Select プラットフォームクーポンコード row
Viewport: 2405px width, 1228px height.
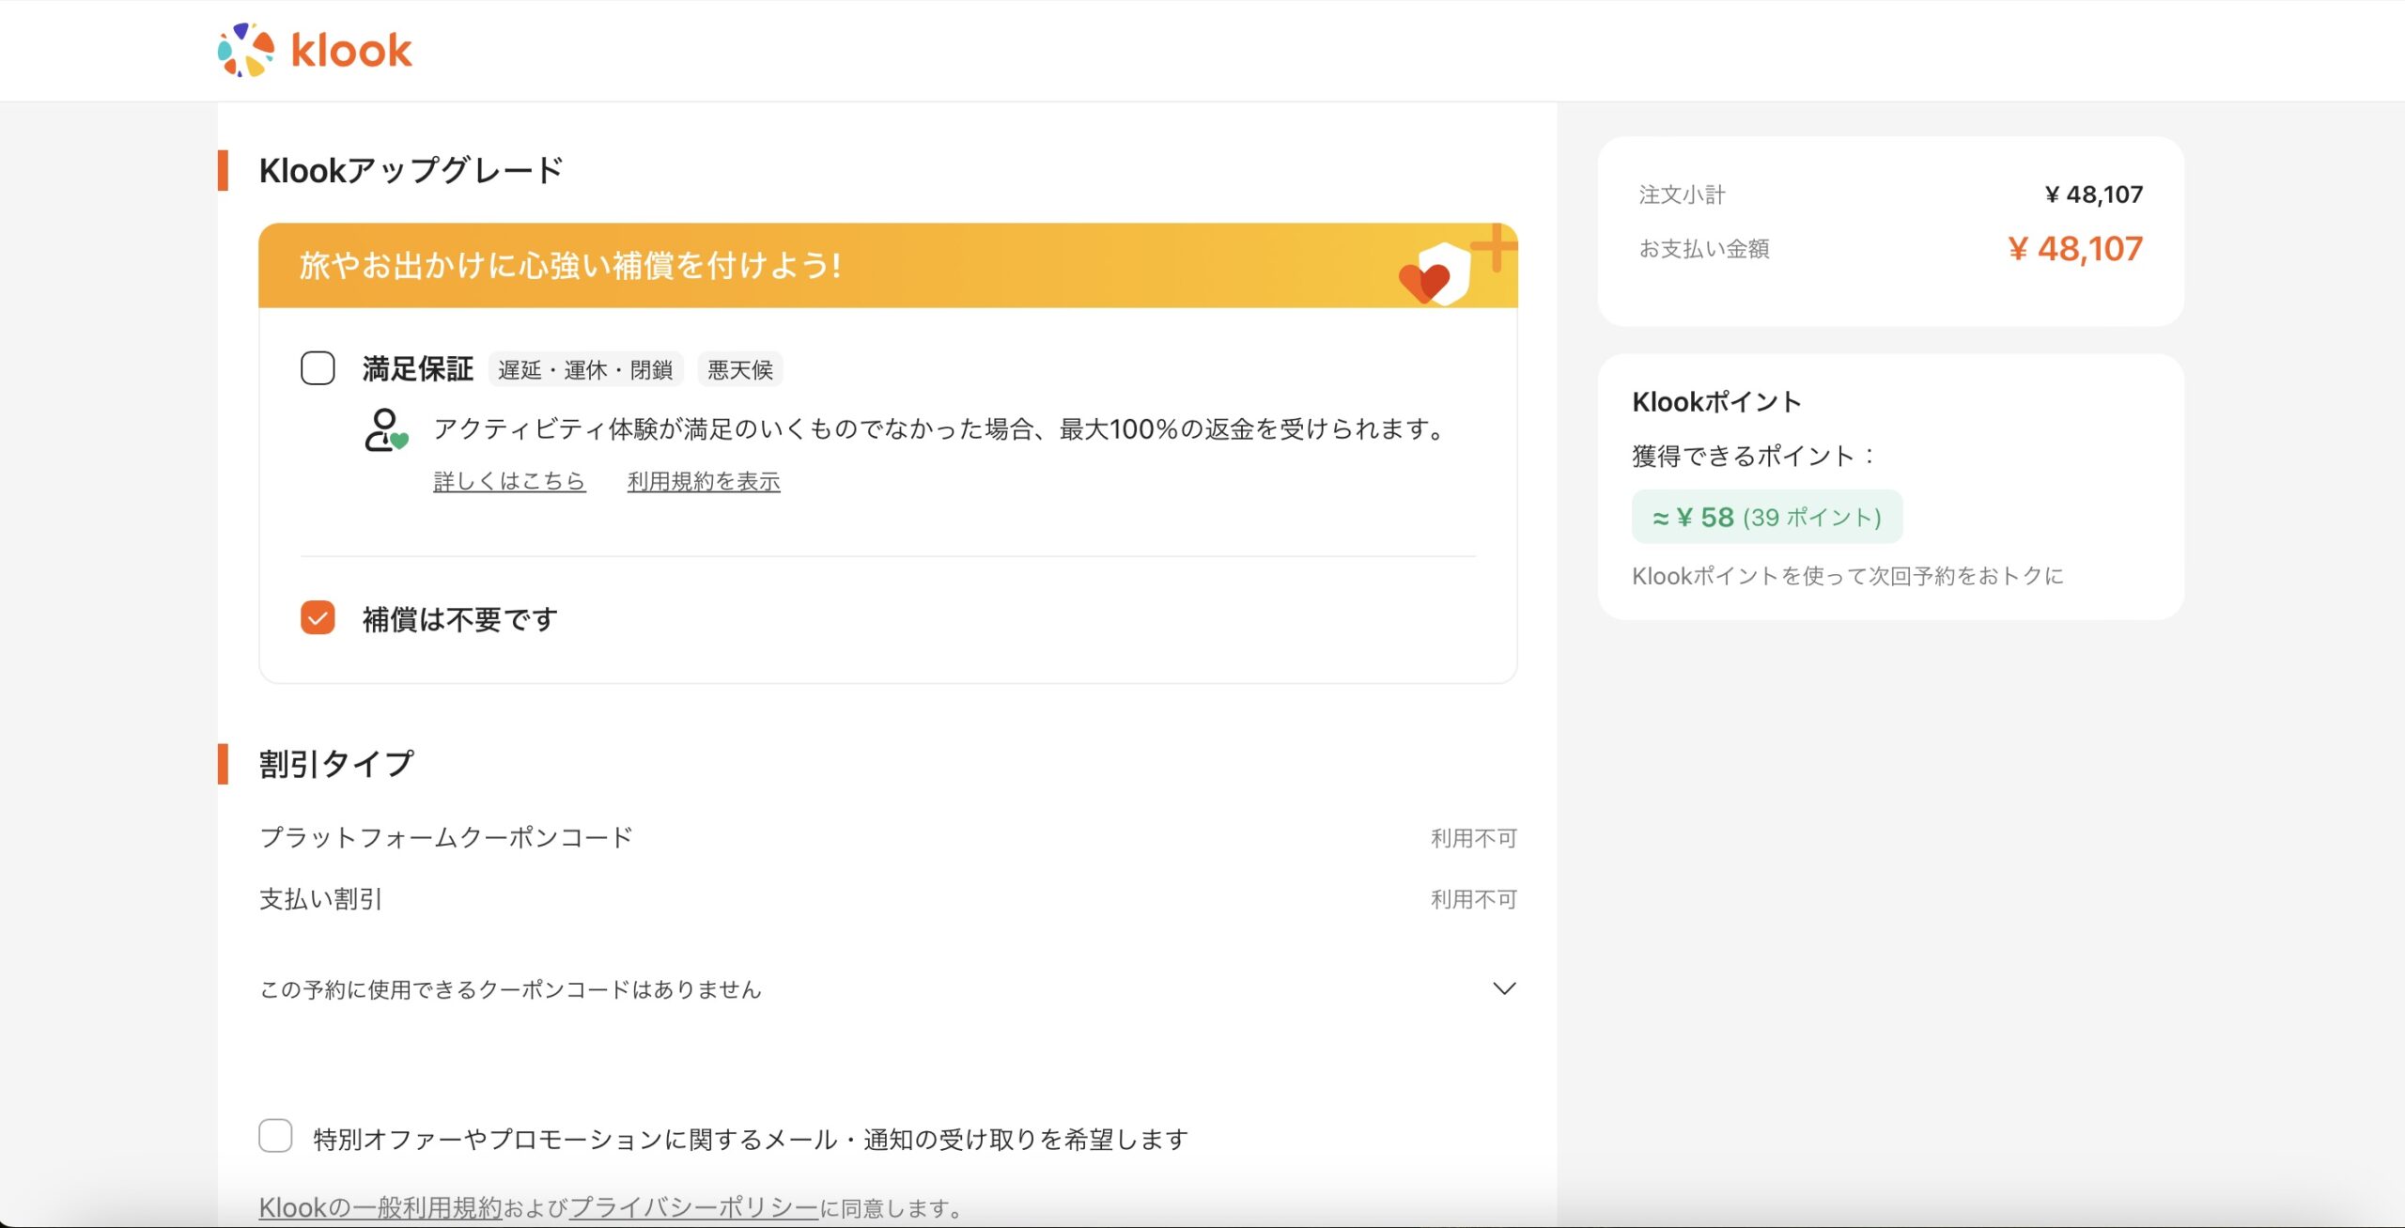(888, 837)
